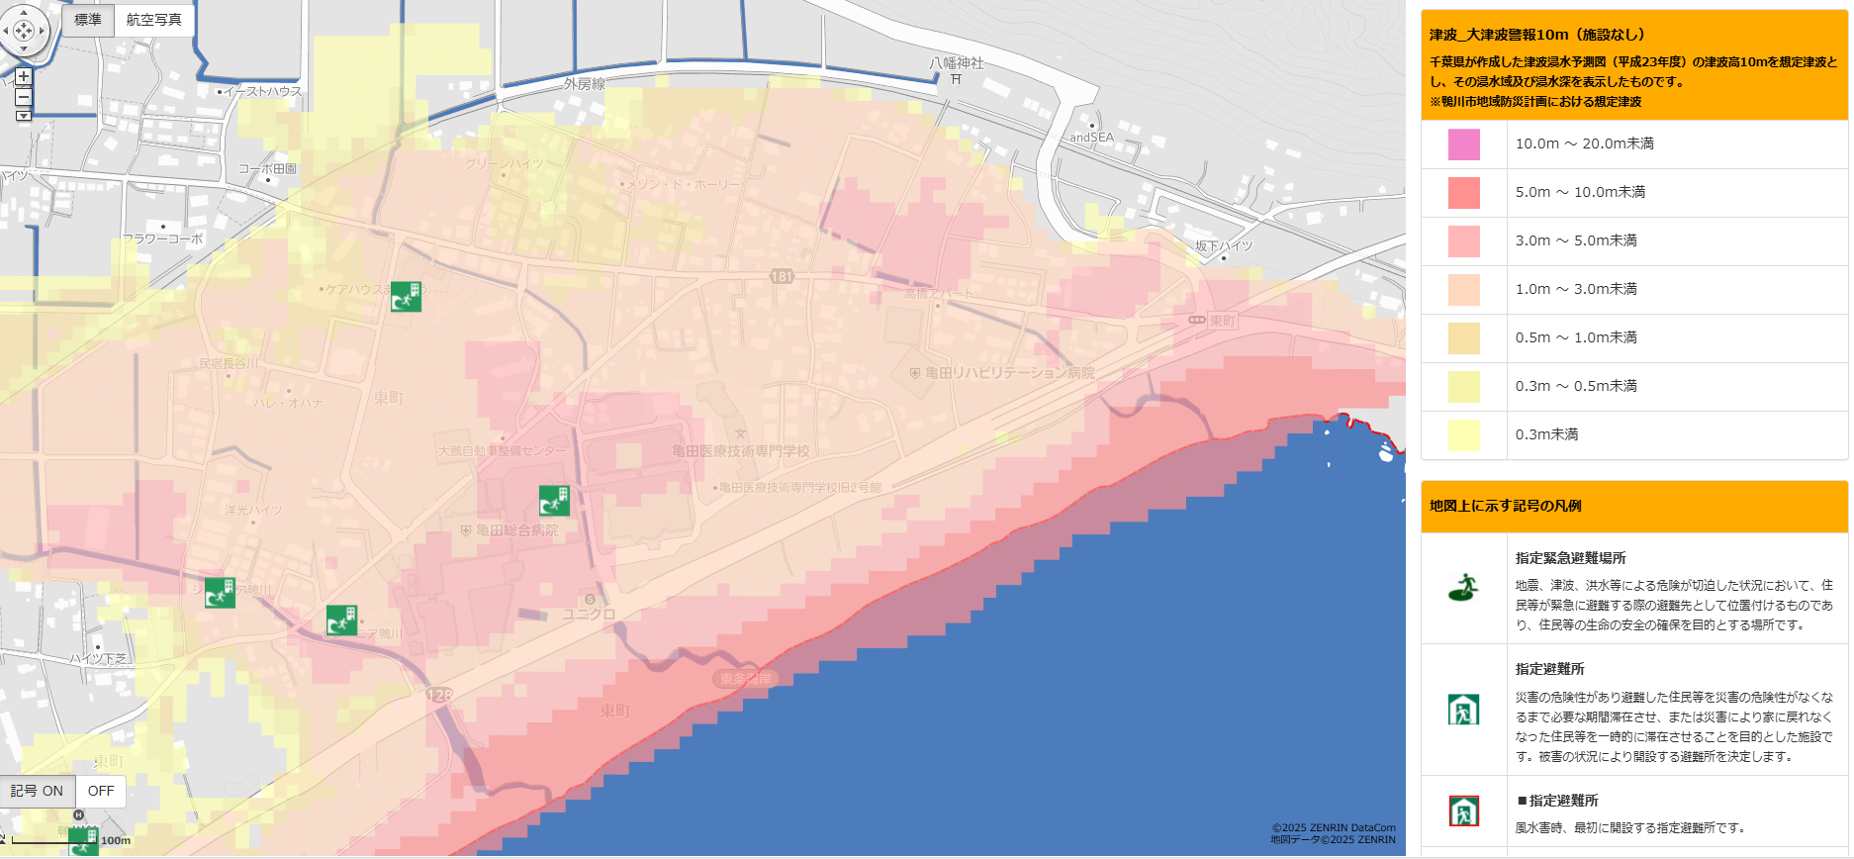Screen dimensions: 1854x859
Task: Click the zoom in plus button
Action: pyautogui.click(x=24, y=76)
